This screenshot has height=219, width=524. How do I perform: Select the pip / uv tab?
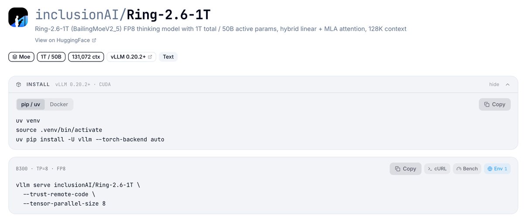click(31, 104)
